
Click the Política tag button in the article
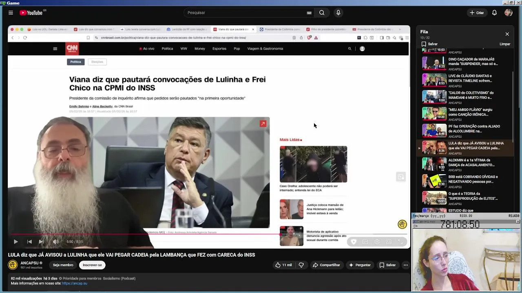(76, 62)
